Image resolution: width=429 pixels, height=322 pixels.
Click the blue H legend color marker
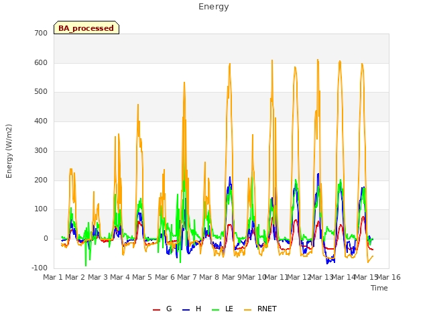186,310
